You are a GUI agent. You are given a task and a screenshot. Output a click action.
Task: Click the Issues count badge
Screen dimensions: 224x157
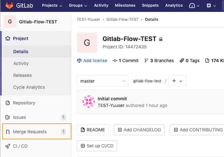tap(64, 117)
